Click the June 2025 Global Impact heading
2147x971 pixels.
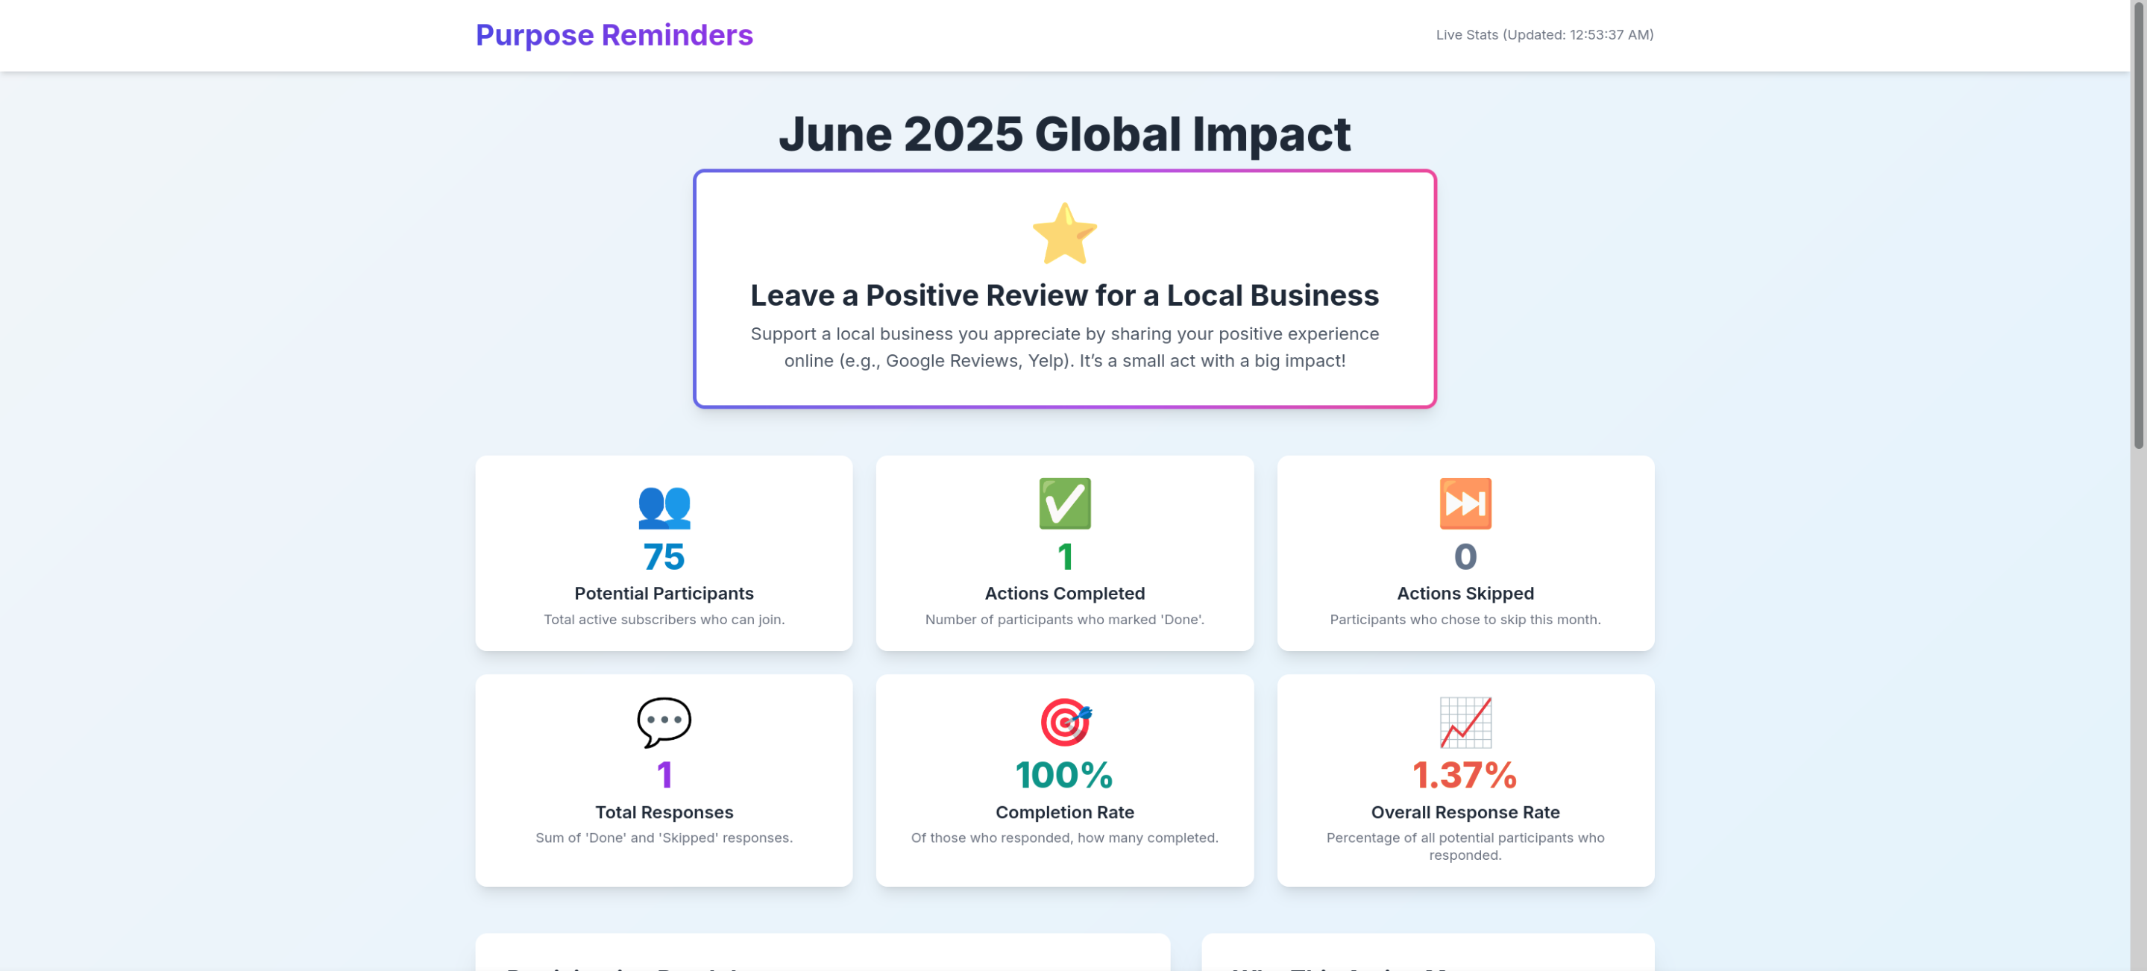pyautogui.click(x=1064, y=134)
